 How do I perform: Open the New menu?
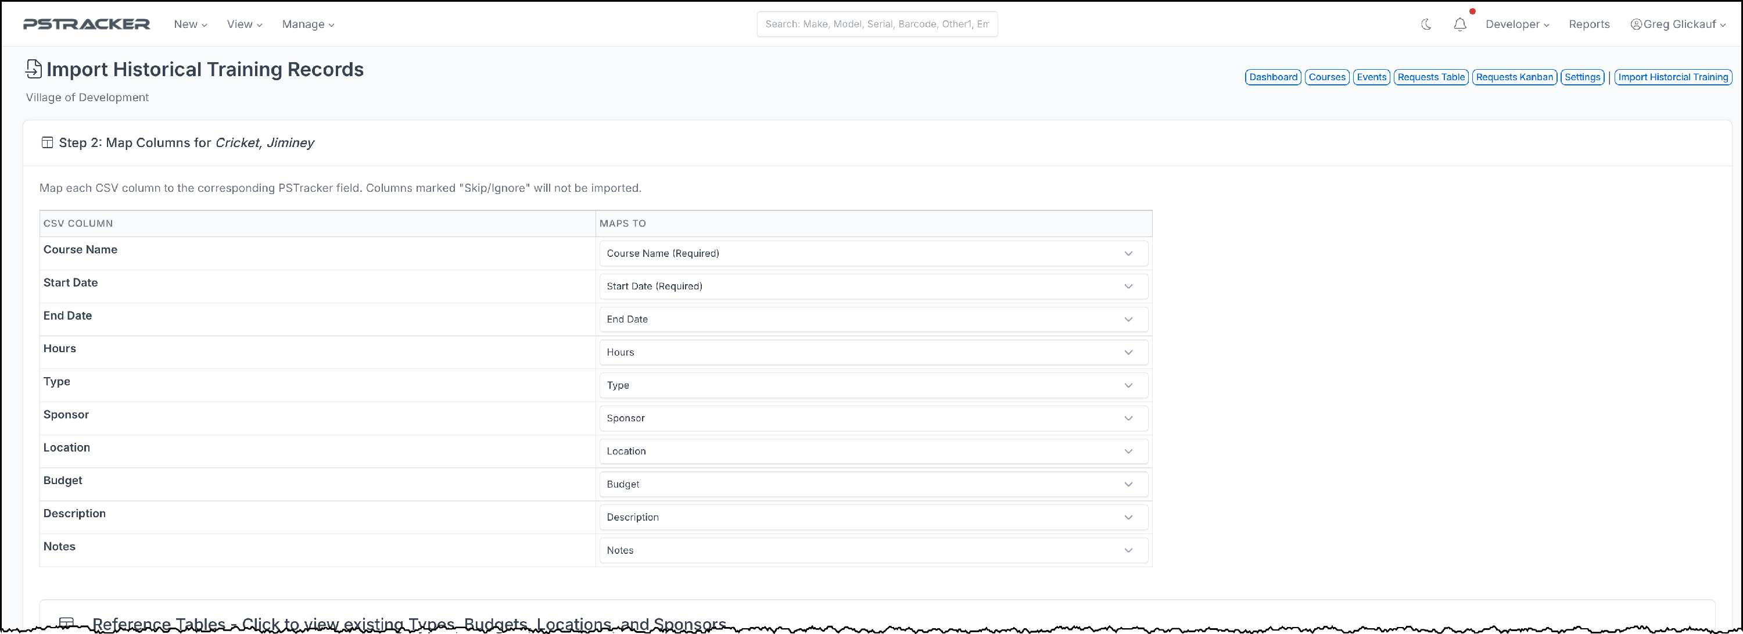pyautogui.click(x=190, y=24)
